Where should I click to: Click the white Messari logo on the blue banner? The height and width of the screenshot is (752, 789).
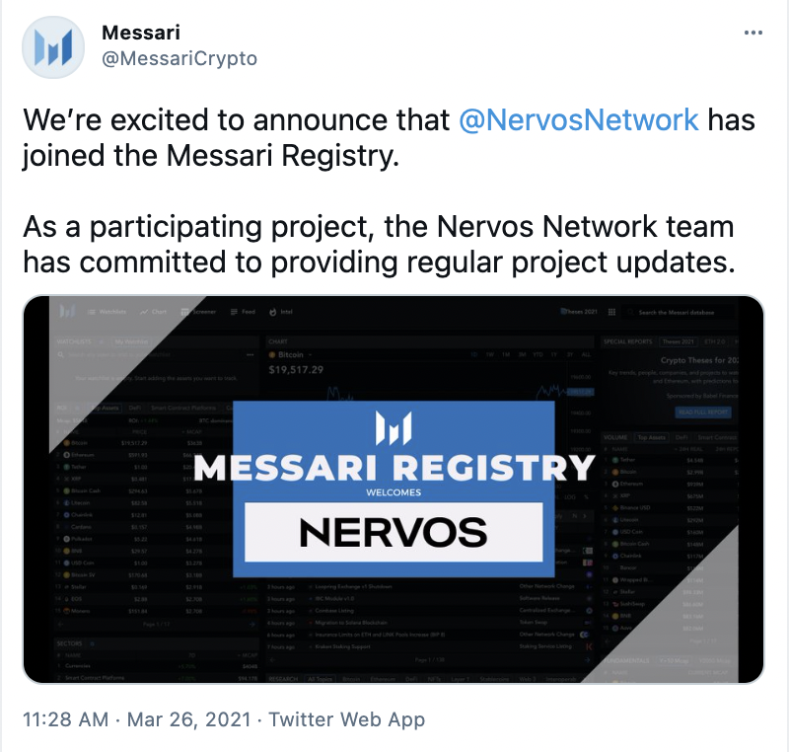[x=394, y=428]
